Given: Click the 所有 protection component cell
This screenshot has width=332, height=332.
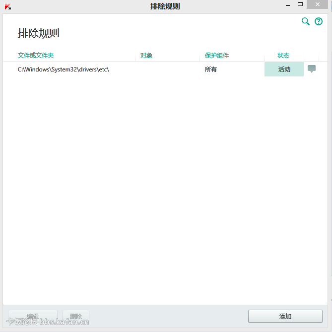Looking at the screenshot, I should (211, 69).
